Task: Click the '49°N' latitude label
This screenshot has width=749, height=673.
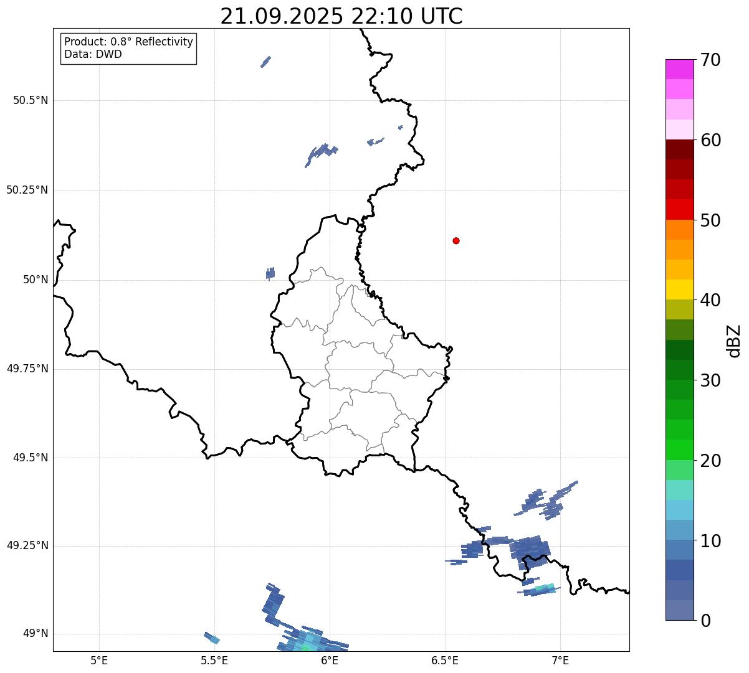Action: pos(36,633)
